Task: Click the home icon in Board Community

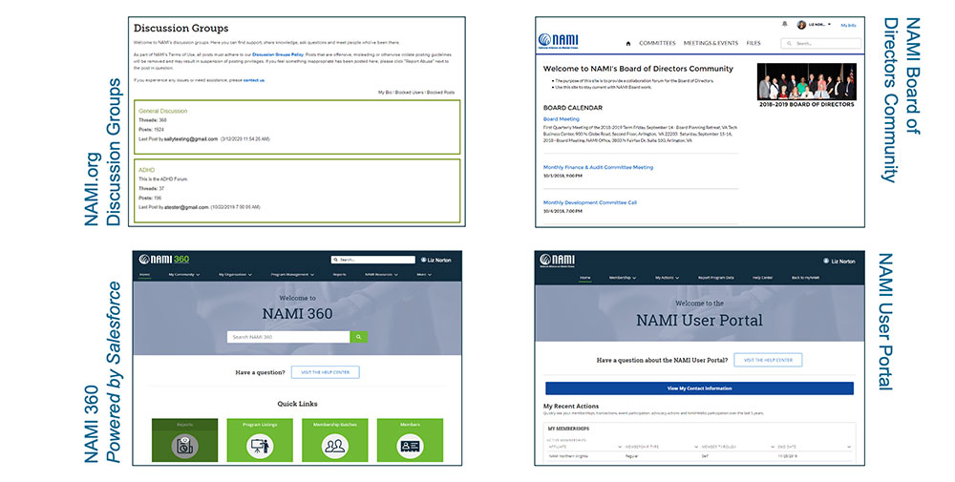Action: click(x=628, y=43)
